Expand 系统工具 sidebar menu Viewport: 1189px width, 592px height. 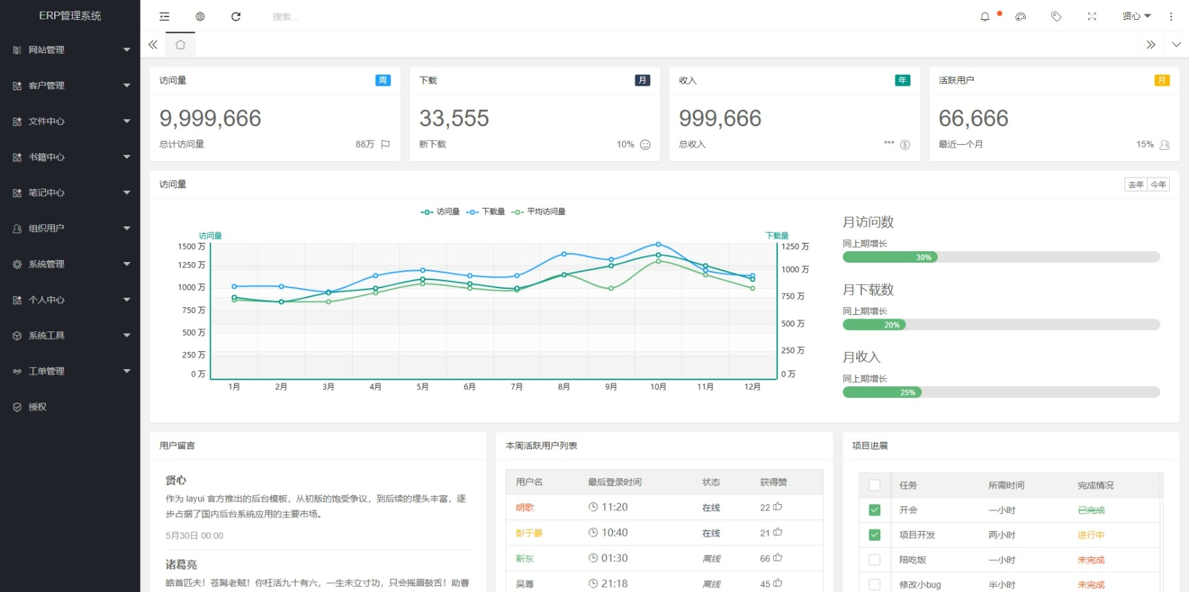pos(70,335)
